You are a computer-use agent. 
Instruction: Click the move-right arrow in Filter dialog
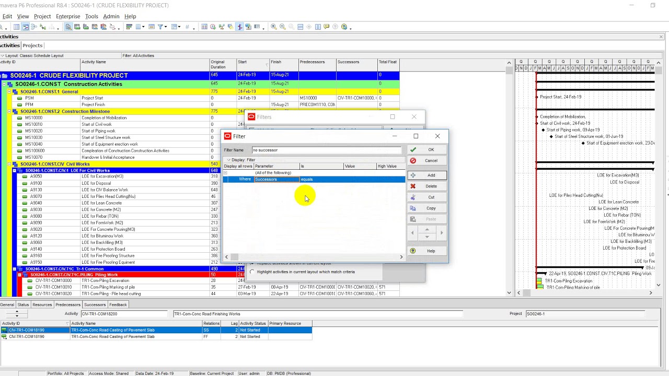[x=442, y=233]
